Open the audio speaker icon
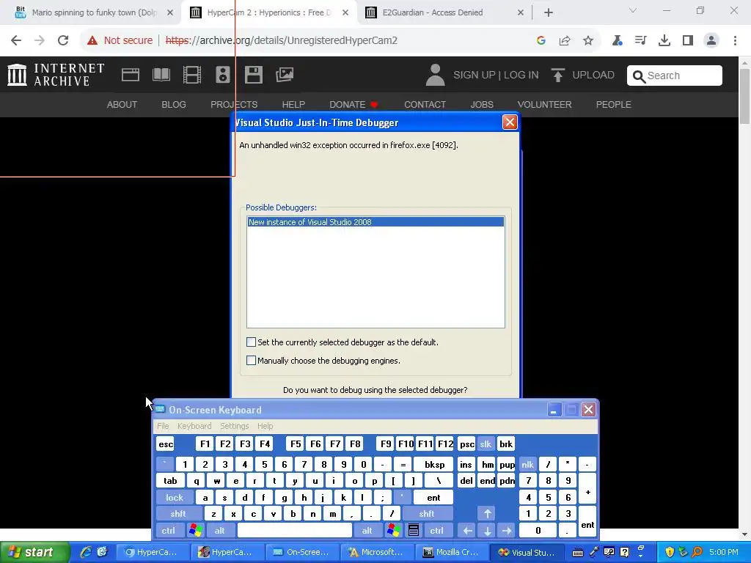 coord(223,75)
